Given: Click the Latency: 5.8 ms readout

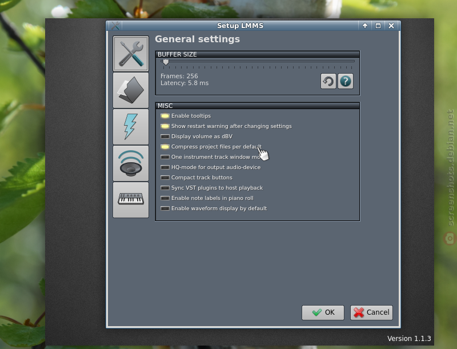Looking at the screenshot, I should pyautogui.click(x=185, y=83).
